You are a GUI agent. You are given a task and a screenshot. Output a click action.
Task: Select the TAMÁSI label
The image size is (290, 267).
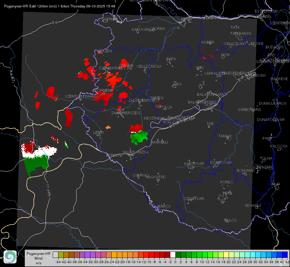(225, 136)
